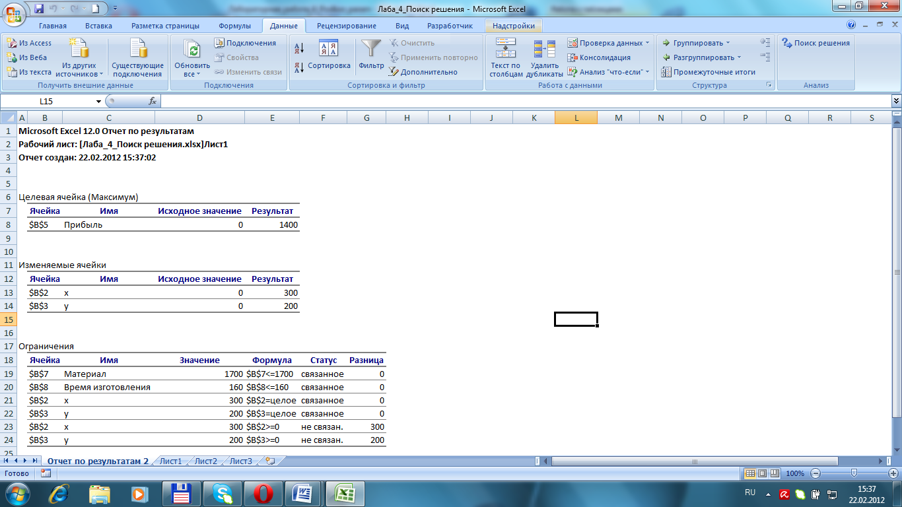Select column L header
Image resolution: width=902 pixels, height=507 pixels.
pyautogui.click(x=576, y=118)
